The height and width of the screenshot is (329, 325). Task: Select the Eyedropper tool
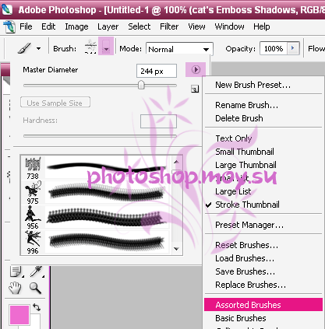[37, 271]
